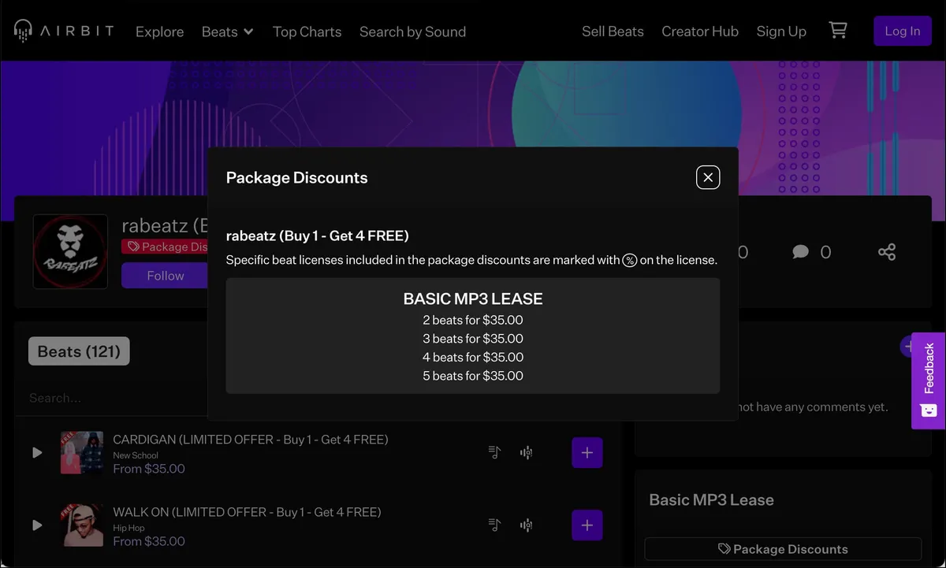Viewport: 946px width, 568px height.
Task: Click "4 beats for $35.00" text
Action: pyautogui.click(x=473, y=357)
